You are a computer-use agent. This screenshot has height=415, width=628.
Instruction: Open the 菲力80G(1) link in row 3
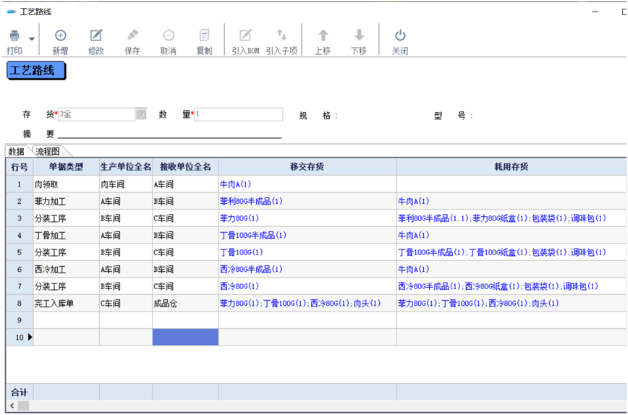239,218
